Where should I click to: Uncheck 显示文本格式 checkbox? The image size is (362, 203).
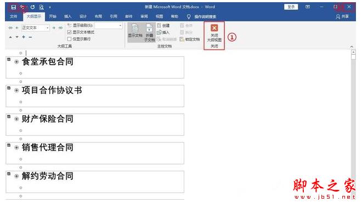69,32
